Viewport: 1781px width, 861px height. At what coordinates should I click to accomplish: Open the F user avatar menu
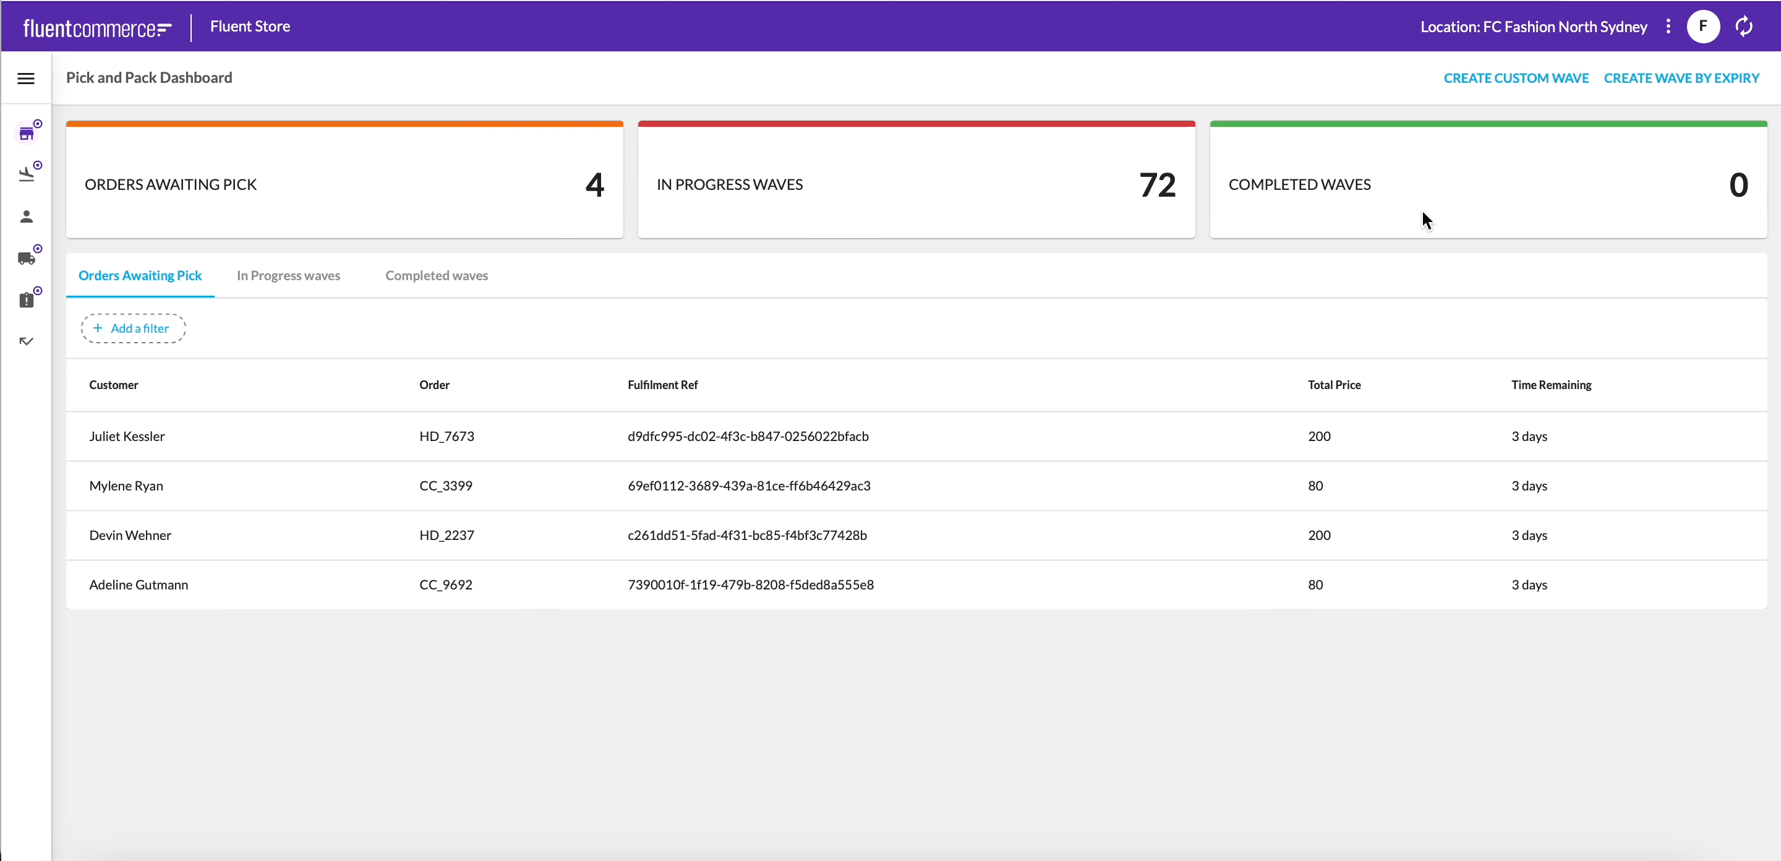click(x=1703, y=27)
